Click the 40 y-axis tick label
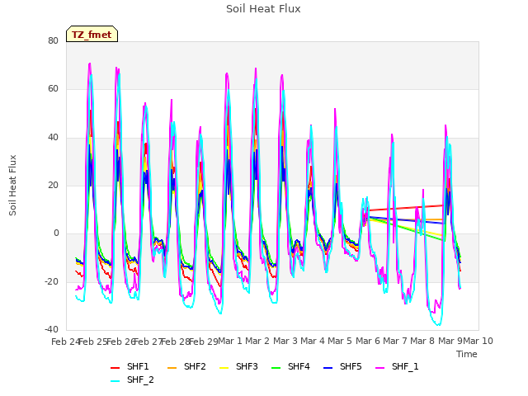Viewport: 528px width, 396px height. pos(53,138)
